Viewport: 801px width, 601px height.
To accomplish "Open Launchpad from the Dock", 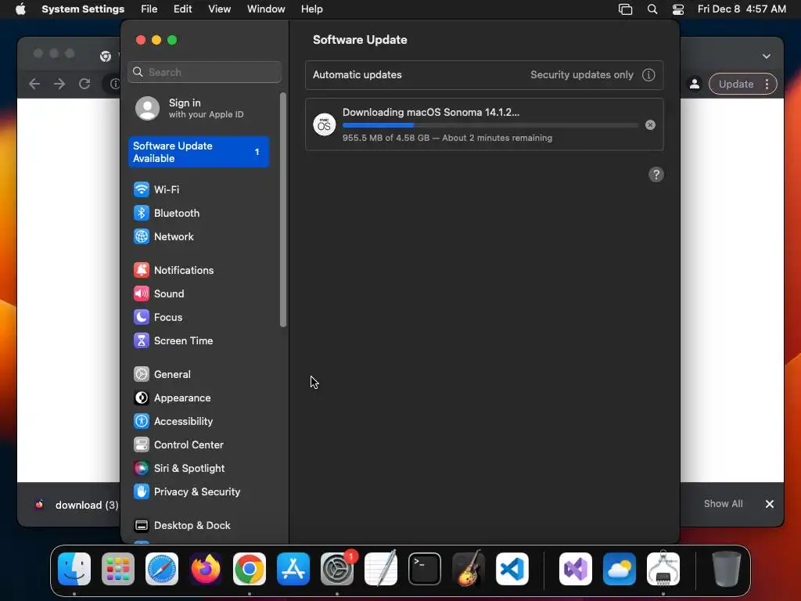I will [118, 569].
